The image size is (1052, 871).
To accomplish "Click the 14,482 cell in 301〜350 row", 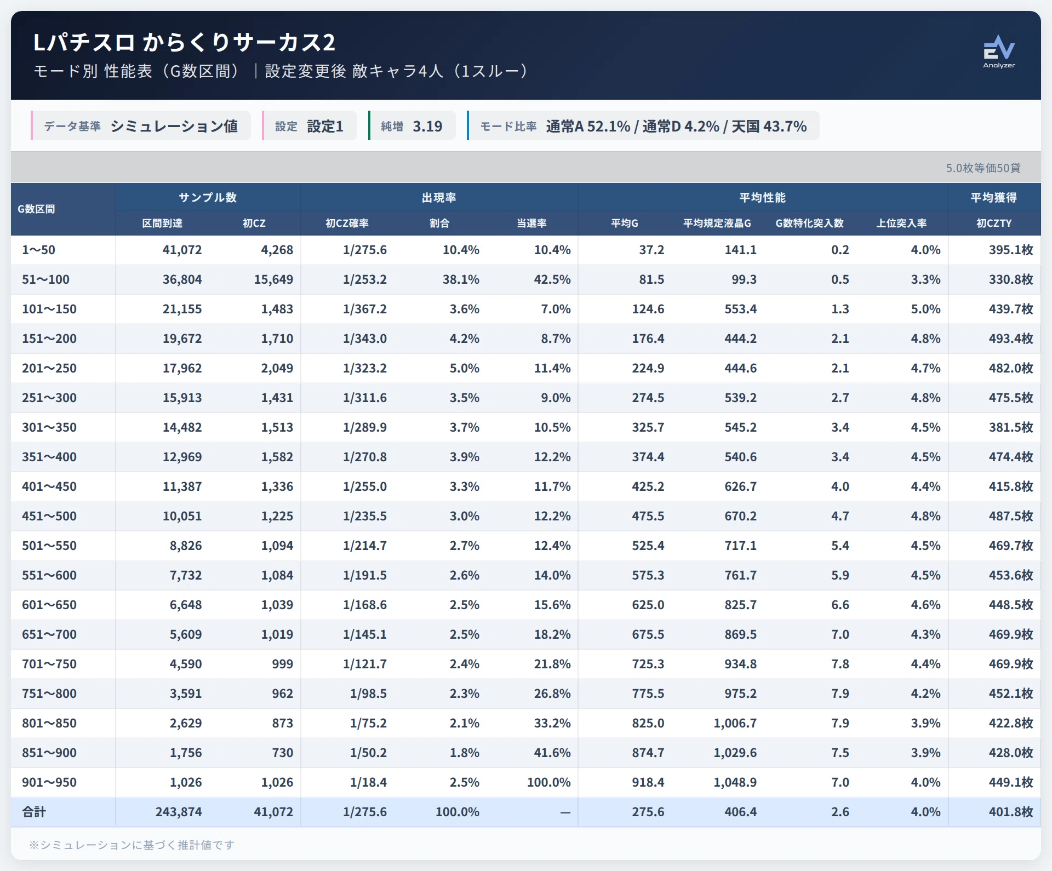I will 182,427.
